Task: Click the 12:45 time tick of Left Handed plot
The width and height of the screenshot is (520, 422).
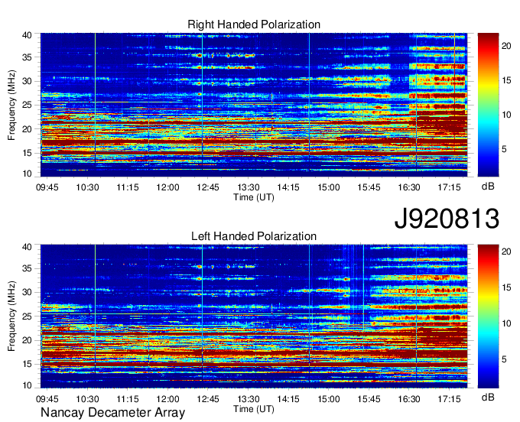Action: click(x=208, y=399)
